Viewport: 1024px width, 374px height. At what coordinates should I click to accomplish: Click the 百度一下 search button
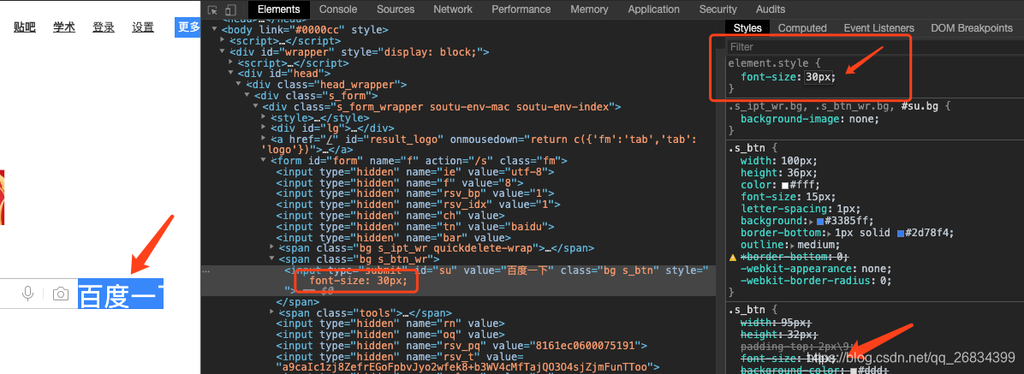pos(121,294)
